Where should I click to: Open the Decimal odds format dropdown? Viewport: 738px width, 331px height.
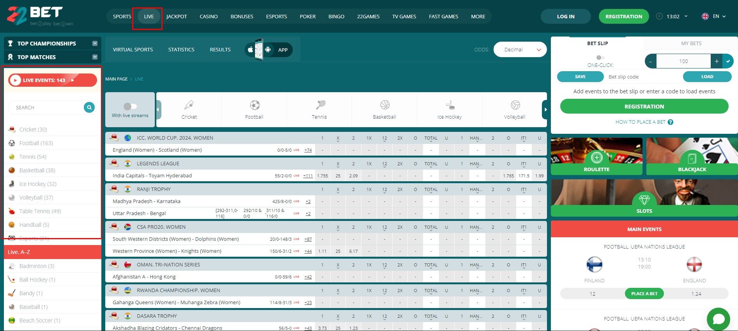[x=520, y=49]
